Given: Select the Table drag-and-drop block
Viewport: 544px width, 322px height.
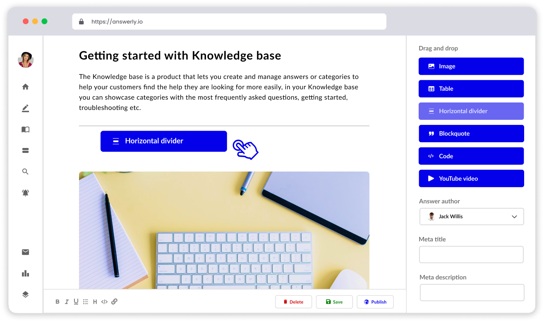Looking at the screenshot, I should [x=471, y=88].
